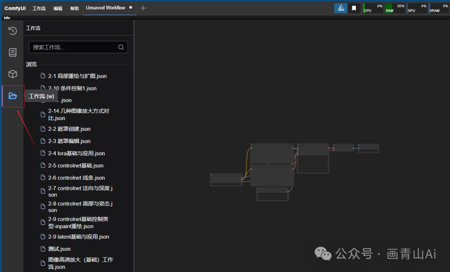Open the 编辑 menu
Screen dimensions: 450x272
pyautogui.click(x=58, y=8)
